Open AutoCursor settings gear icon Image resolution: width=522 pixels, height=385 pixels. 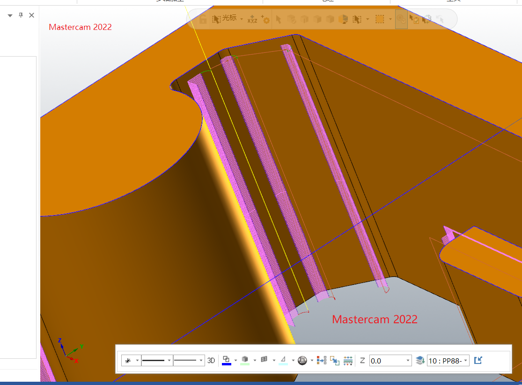(265, 19)
